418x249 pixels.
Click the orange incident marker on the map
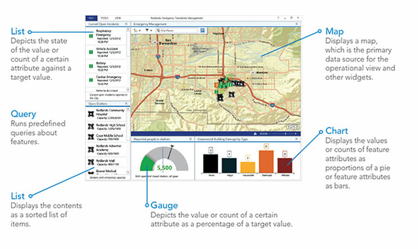[217, 85]
